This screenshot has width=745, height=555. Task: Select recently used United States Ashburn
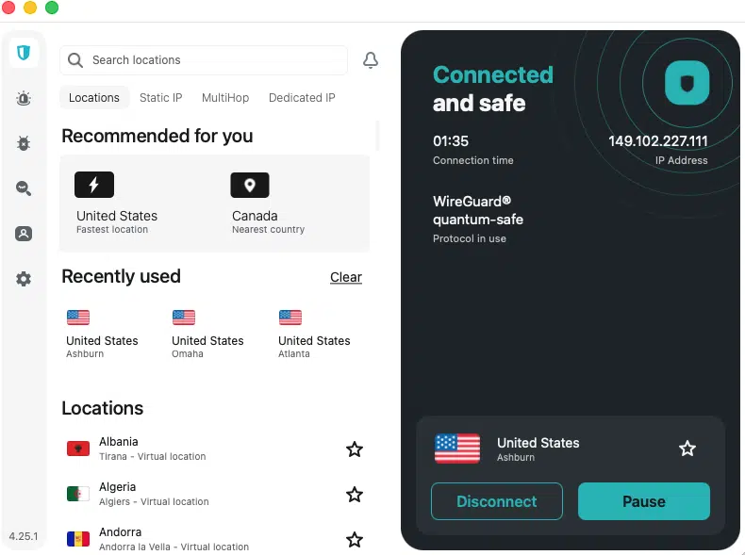click(102, 335)
